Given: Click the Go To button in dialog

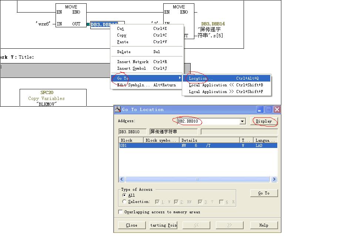Looking at the screenshot, I should (264, 193).
